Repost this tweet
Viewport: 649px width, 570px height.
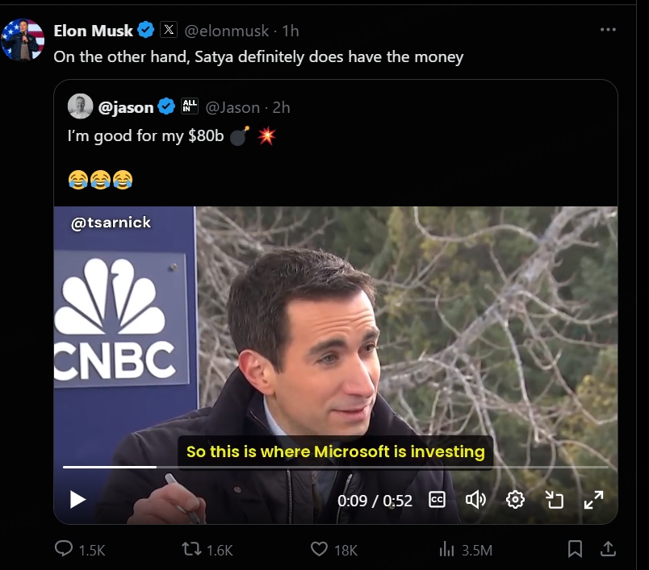click(x=191, y=549)
